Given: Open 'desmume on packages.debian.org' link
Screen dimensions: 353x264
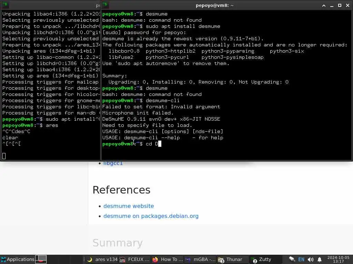Looking at the screenshot, I should pyautogui.click(x=151, y=216).
